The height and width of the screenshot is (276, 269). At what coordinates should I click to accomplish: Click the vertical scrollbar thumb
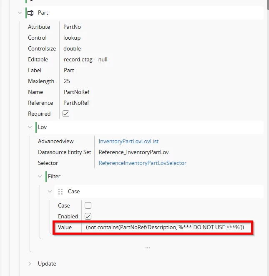pyautogui.click(x=268, y=5)
